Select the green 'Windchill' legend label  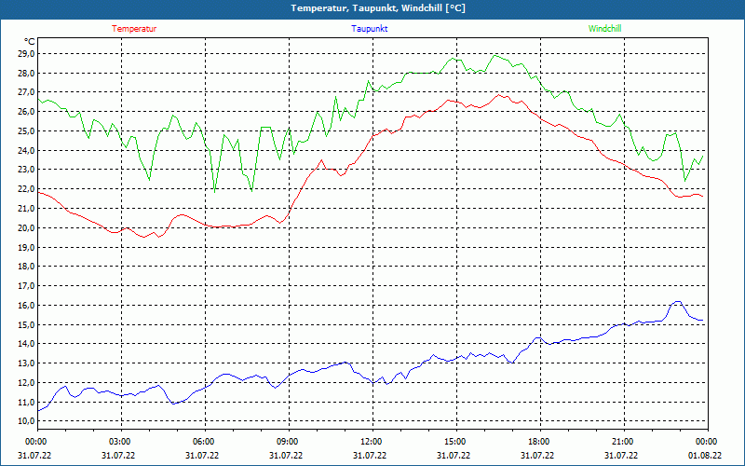click(604, 29)
